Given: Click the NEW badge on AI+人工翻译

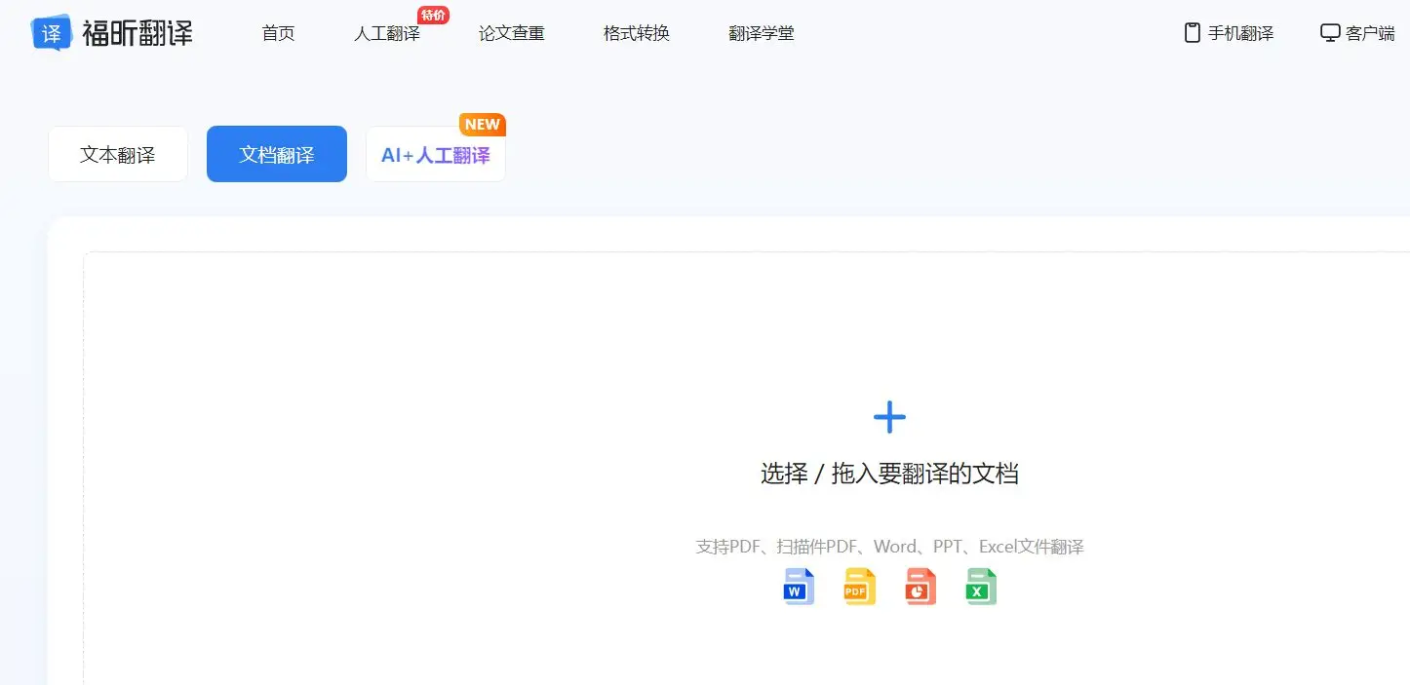Looking at the screenshot, I should (x=483, y=125).
